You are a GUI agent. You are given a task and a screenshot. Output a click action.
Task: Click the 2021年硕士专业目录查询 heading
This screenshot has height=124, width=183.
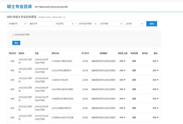[22, 17]
